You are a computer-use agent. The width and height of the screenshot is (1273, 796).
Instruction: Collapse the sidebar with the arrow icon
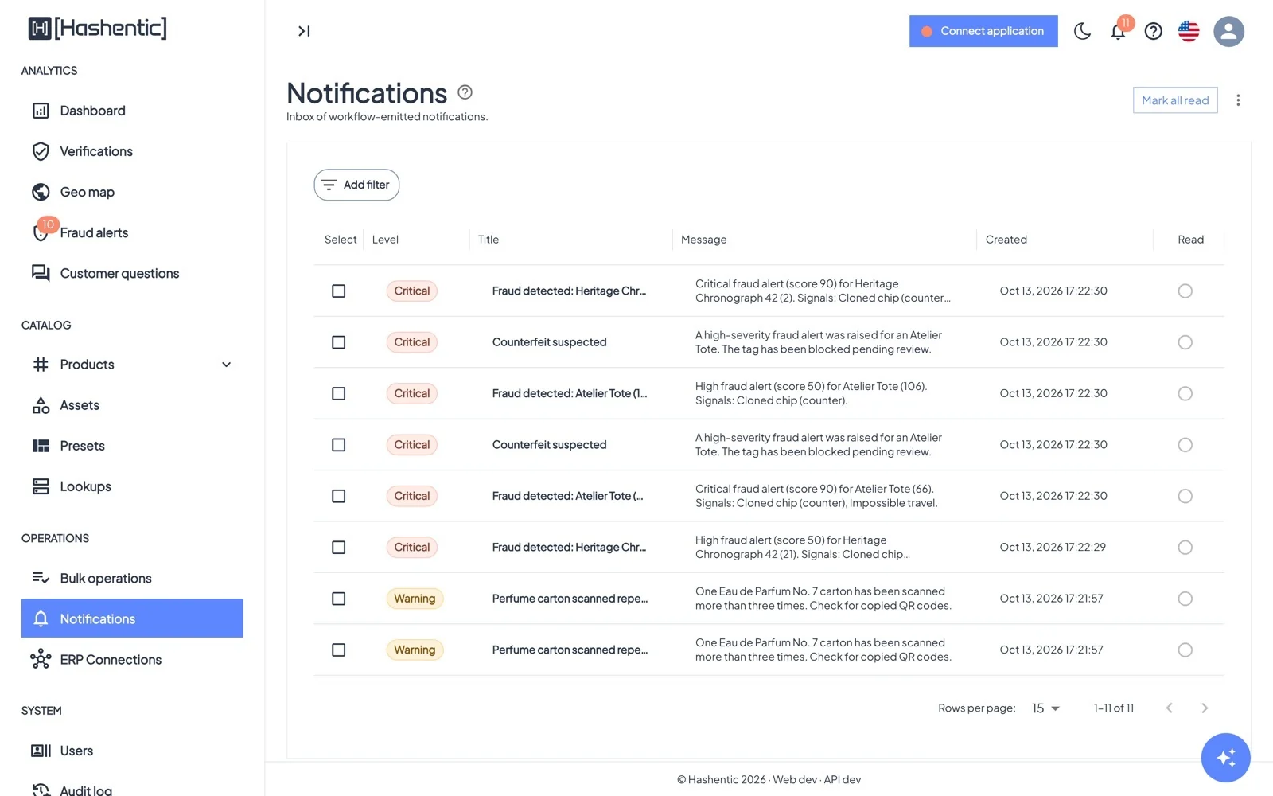point(304,31)
